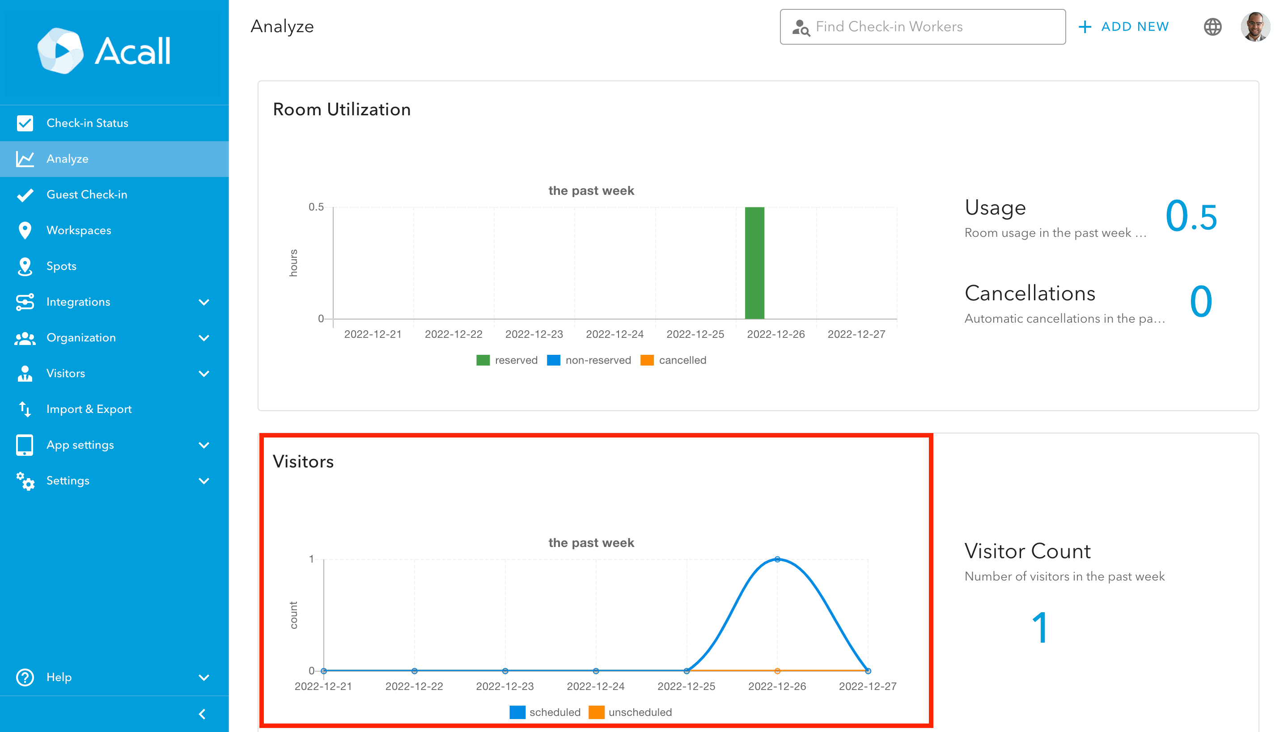The width and height of the screenshot is (1288, 732).
Task: Open the Check-in Status page
Action: [x=87, y=123]
